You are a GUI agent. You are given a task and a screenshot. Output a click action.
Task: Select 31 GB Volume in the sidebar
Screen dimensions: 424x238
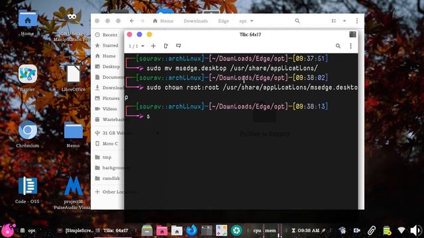(x=109, y=133)
